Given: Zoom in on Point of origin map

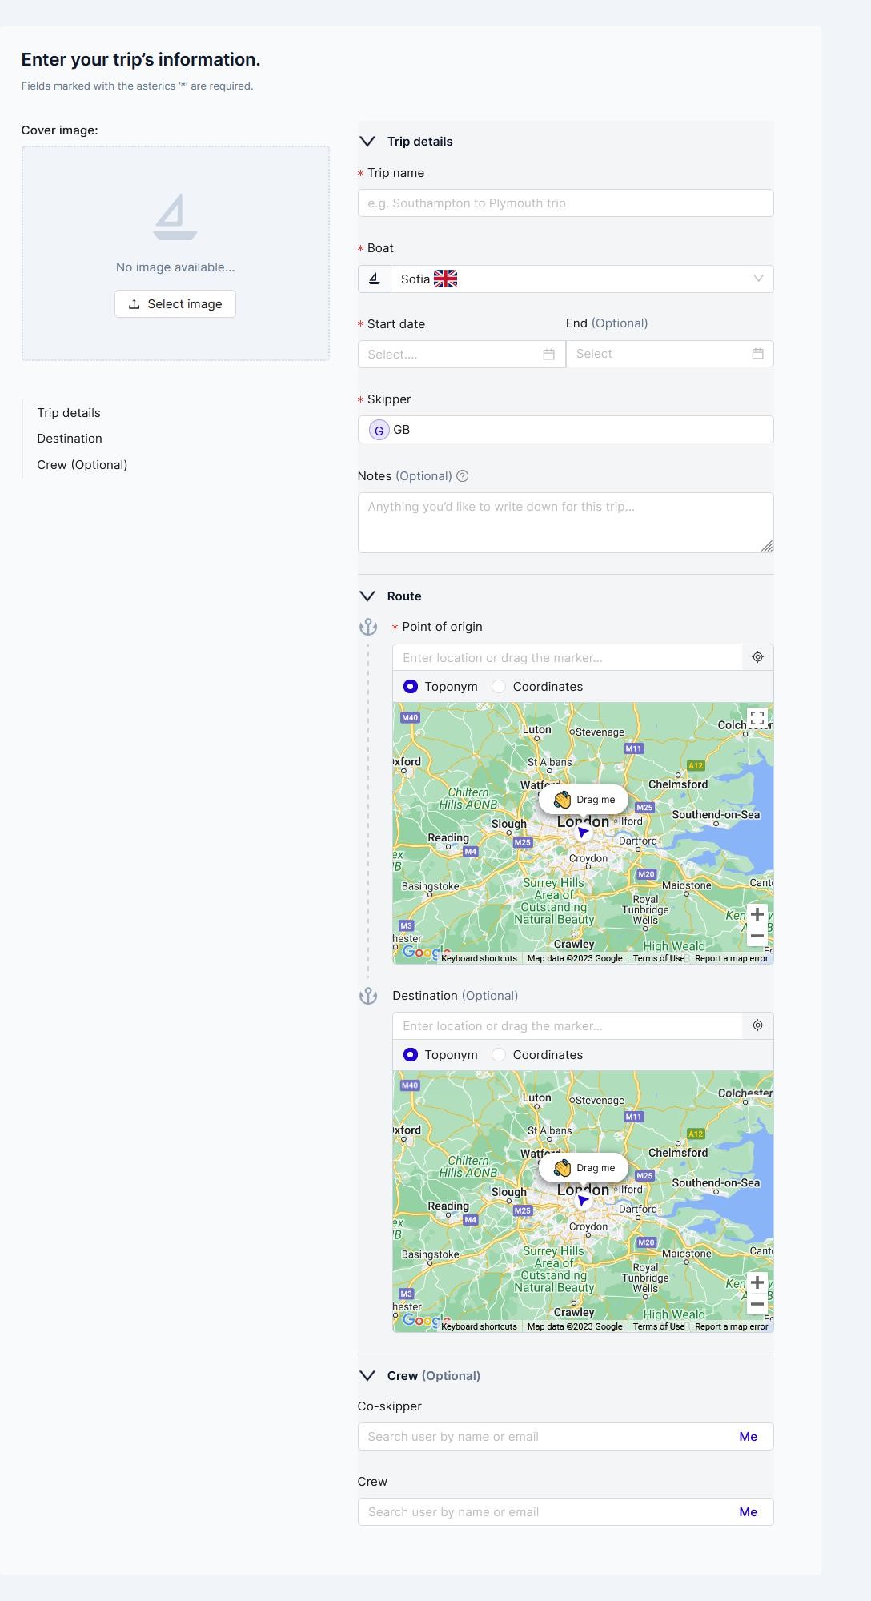Looking at the screenshot, I should [x=757, y=914].
